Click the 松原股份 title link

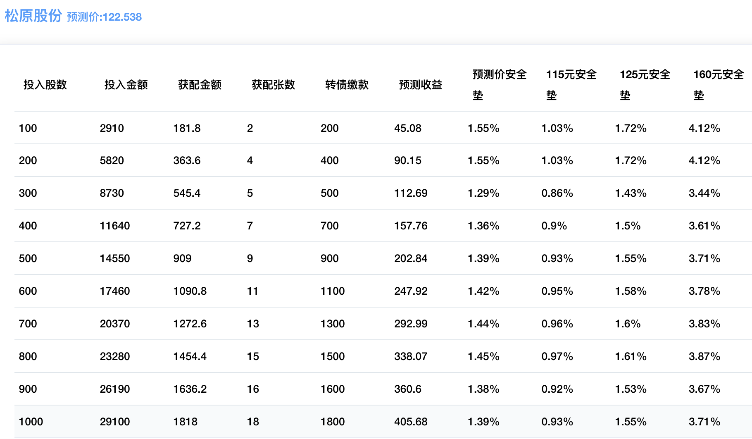pos(33,16)
